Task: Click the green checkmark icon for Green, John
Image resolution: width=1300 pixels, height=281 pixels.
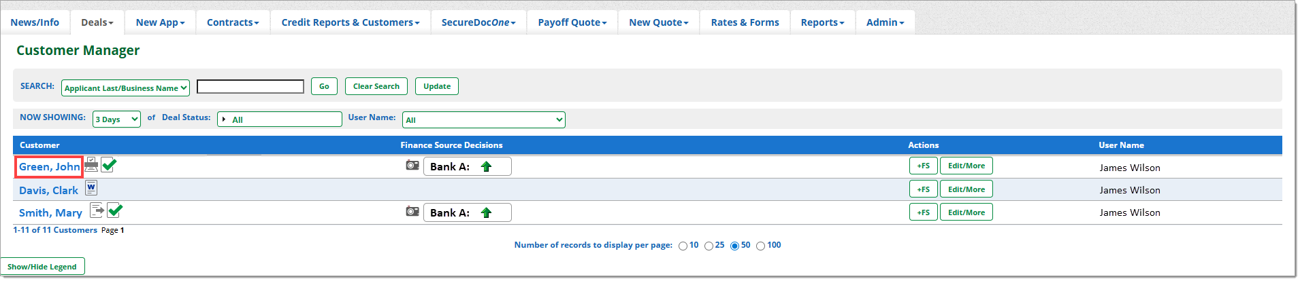Action: 109,165
